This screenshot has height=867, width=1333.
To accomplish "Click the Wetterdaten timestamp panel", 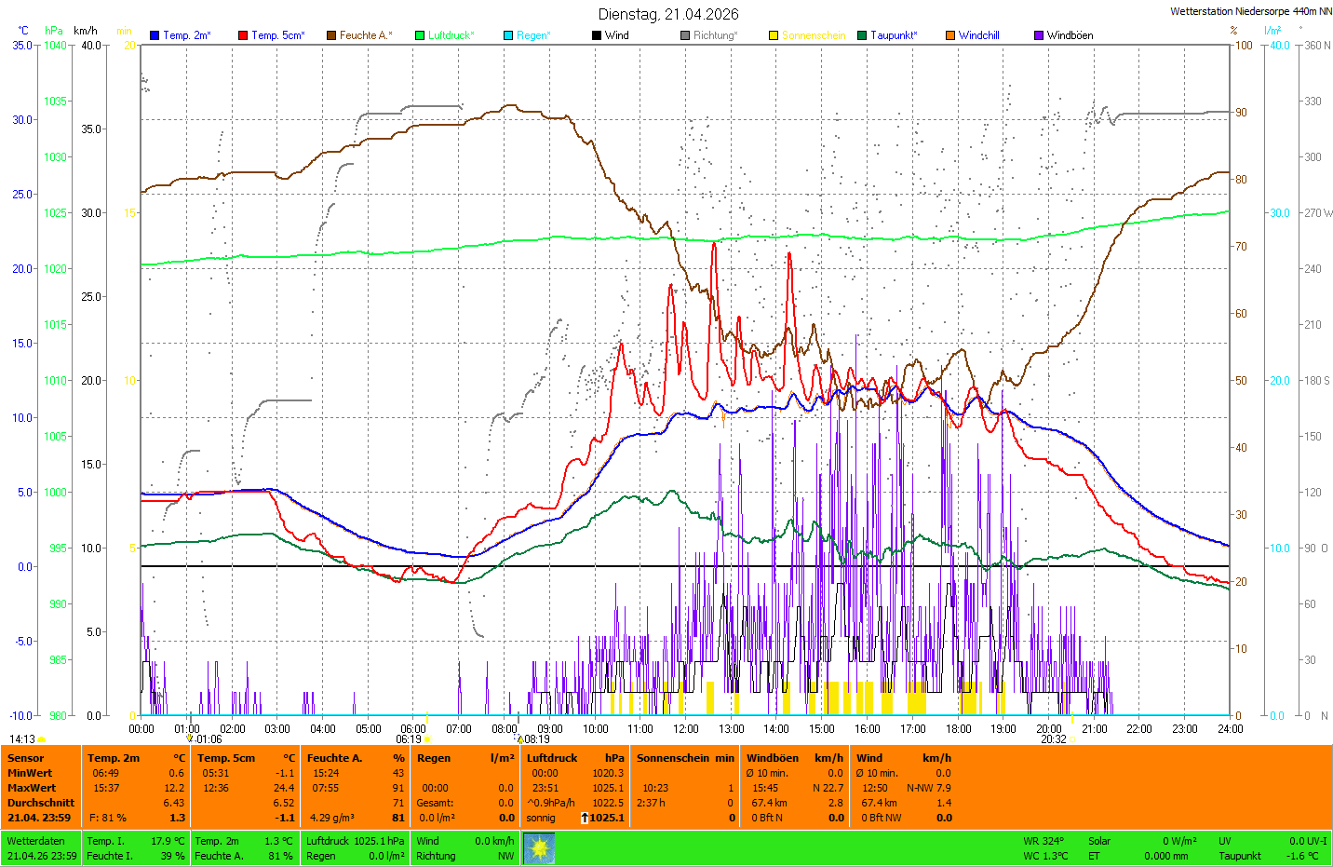I will click(x=42, y=848).
